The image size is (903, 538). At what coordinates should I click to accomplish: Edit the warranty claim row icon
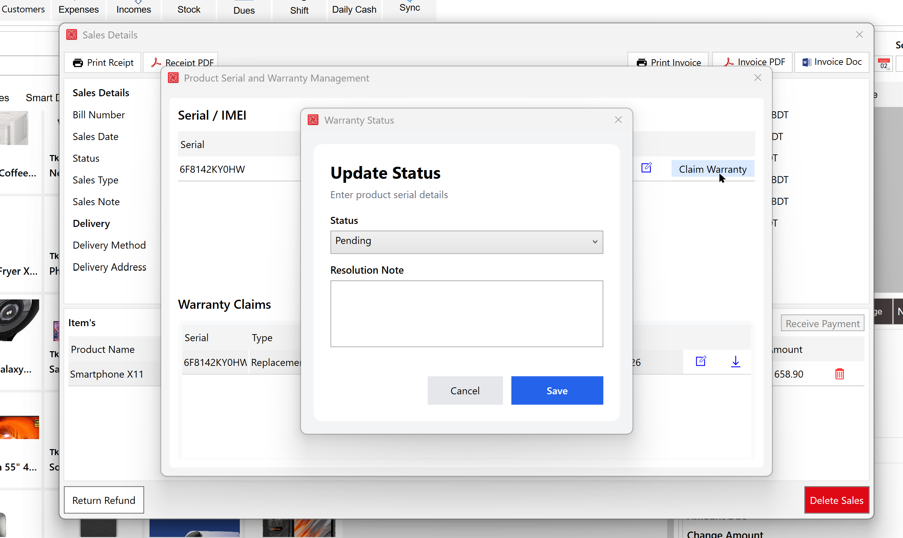click(x=701, y=362)
